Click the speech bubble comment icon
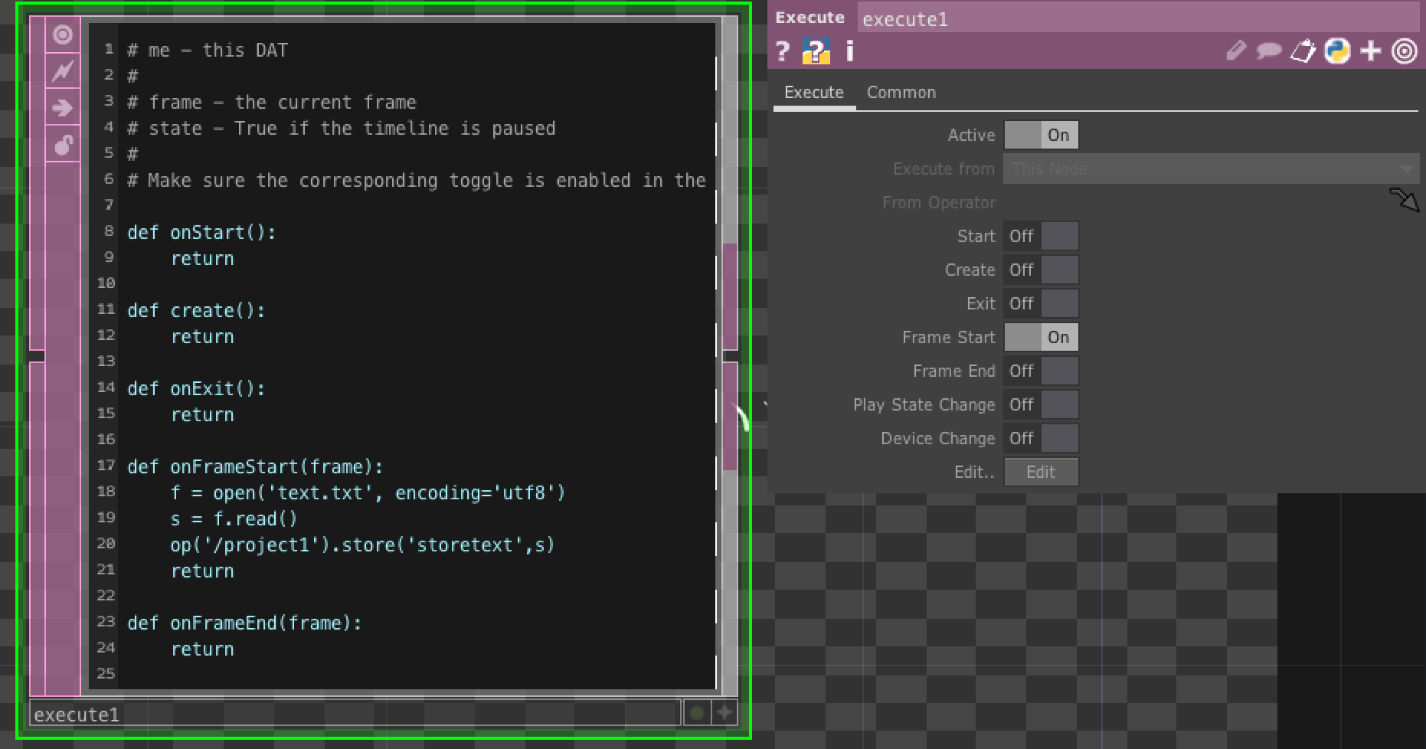The width and height of the screenshot is (1426, 749). (x=1268, y=51)
